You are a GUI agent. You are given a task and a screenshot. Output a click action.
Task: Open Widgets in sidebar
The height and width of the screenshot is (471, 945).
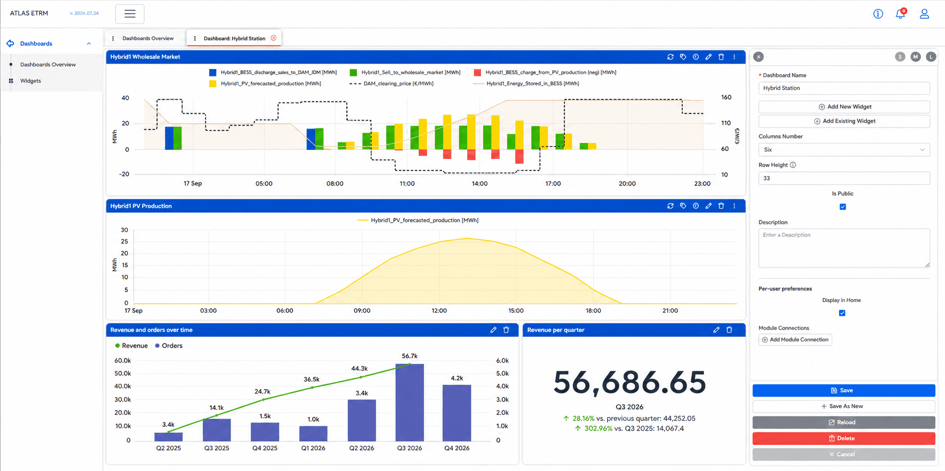[x=30, y=81]
